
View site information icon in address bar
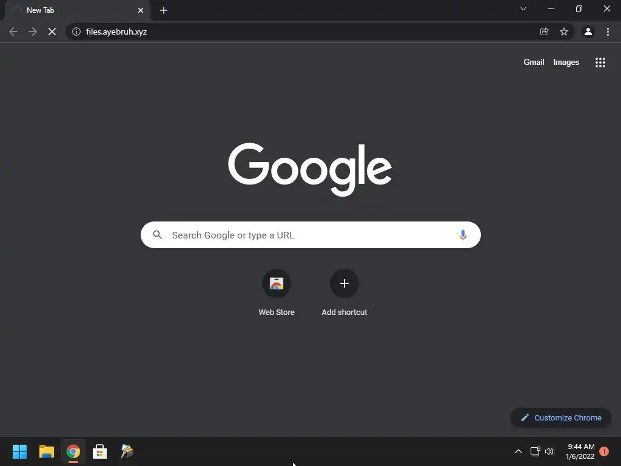point(76,32)
